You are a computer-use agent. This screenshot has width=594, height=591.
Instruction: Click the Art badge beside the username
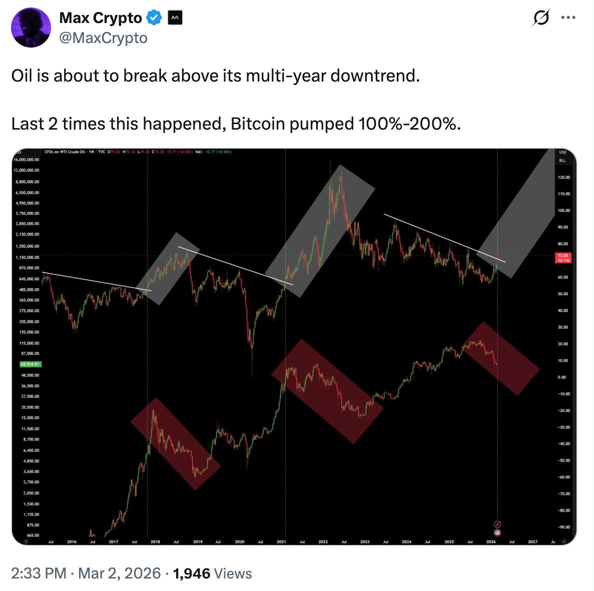coord(175,18)
